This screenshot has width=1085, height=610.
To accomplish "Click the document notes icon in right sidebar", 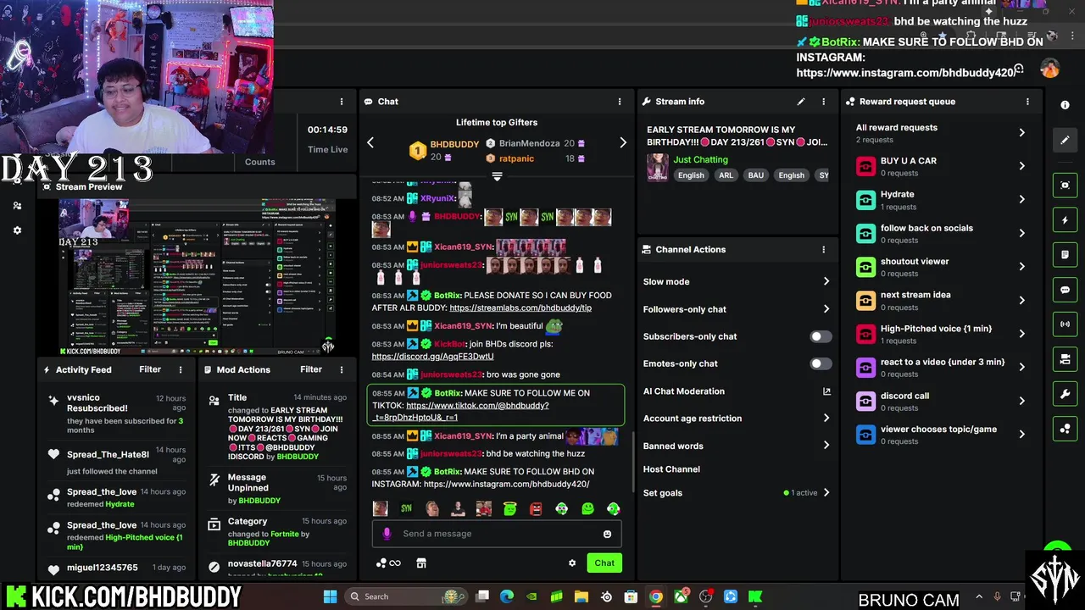I will [1065, 255].
